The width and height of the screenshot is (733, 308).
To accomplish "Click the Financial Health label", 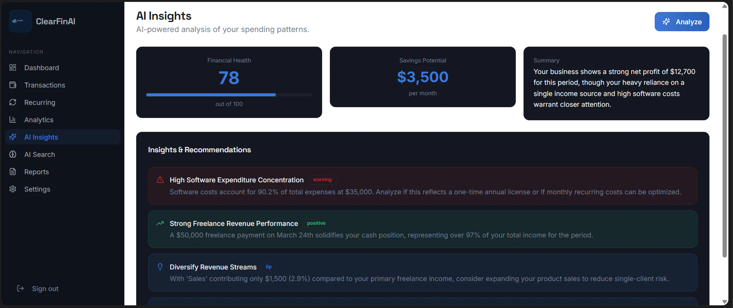I will tap(229, 61).
